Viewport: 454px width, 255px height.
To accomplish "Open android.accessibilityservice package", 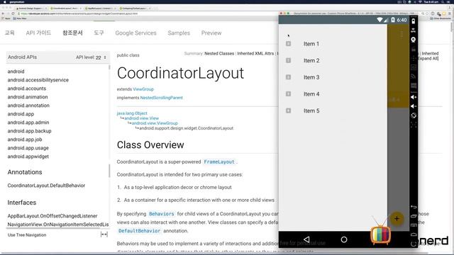I will (38, 80).
